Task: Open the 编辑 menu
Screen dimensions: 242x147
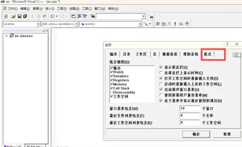Action: pyautogui.click(x=25, y=9)
